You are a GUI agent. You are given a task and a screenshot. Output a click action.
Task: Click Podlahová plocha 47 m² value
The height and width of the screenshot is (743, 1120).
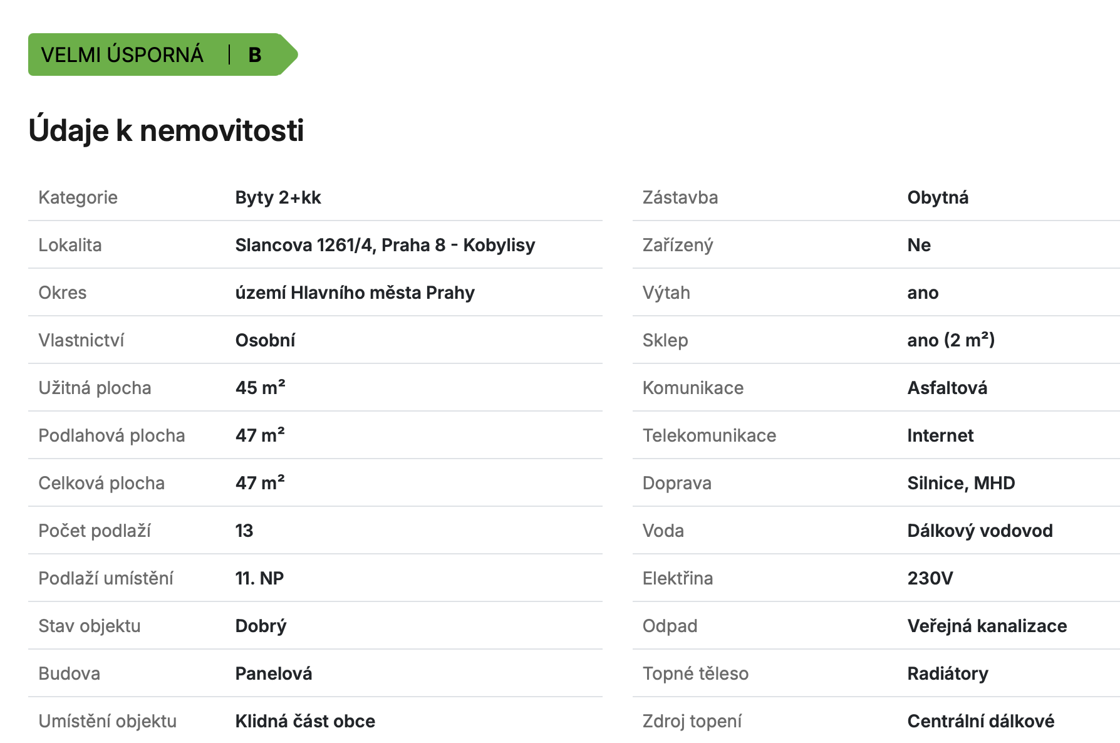point(261,435)
